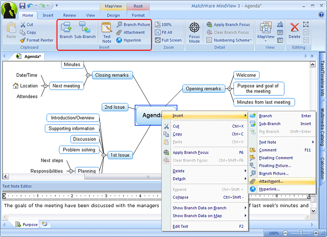The height and width of the screenshot is (237, 327).
Task: Select Hyperlink... in the Insert submenu
Action: [x=282, y=189]
